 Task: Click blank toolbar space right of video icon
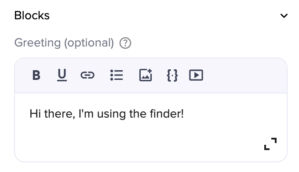[244, 75]
